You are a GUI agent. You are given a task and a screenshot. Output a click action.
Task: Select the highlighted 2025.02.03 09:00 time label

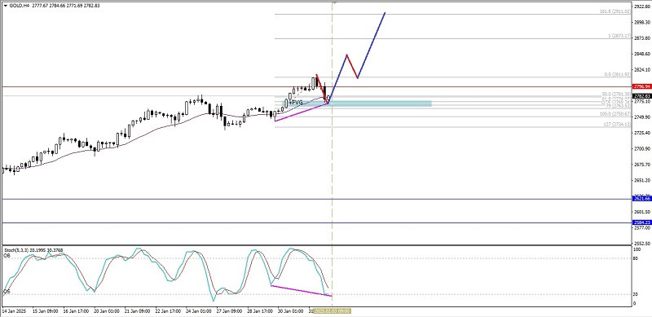click(333, 310)
